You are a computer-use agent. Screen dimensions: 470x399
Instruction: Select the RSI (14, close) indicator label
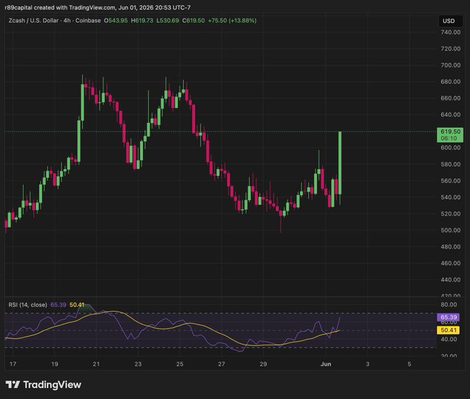(x=28, y=304)
